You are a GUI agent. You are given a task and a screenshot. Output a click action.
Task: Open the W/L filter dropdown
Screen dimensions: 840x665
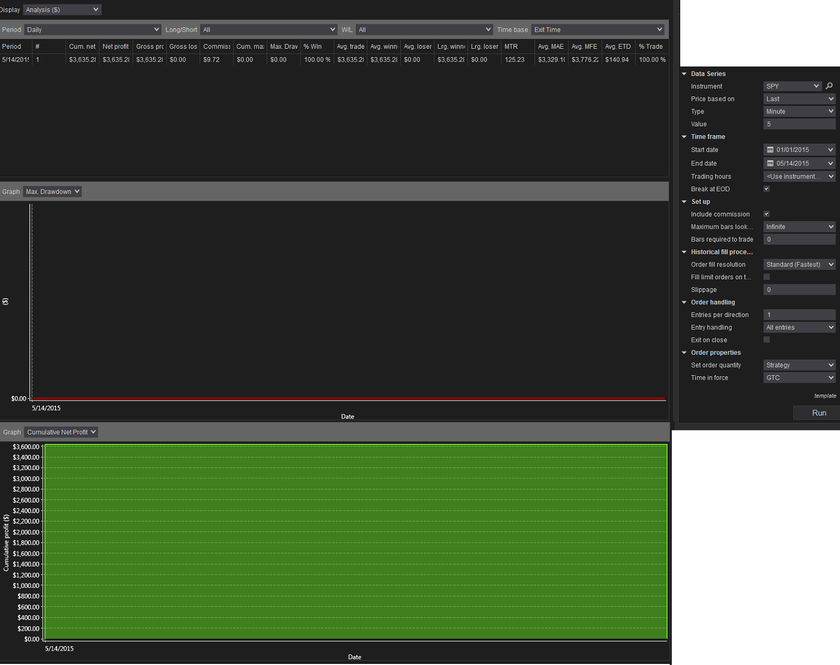[x=424, y=29]
